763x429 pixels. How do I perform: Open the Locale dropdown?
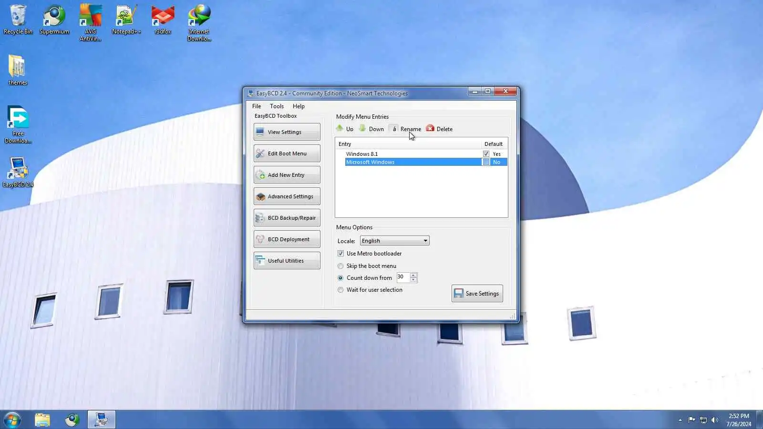pos(394,241)
